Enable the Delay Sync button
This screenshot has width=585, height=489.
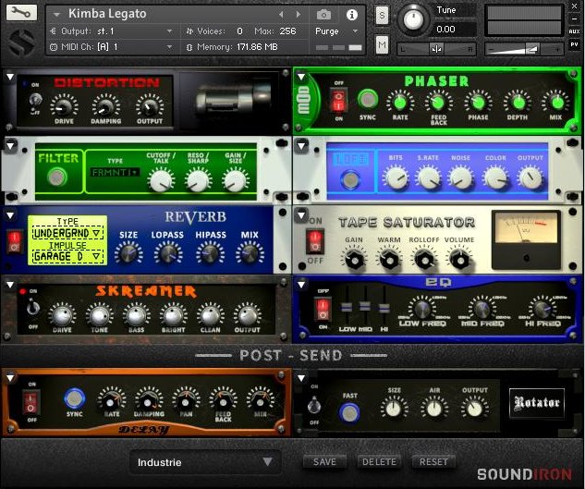[x=74, y=398]
